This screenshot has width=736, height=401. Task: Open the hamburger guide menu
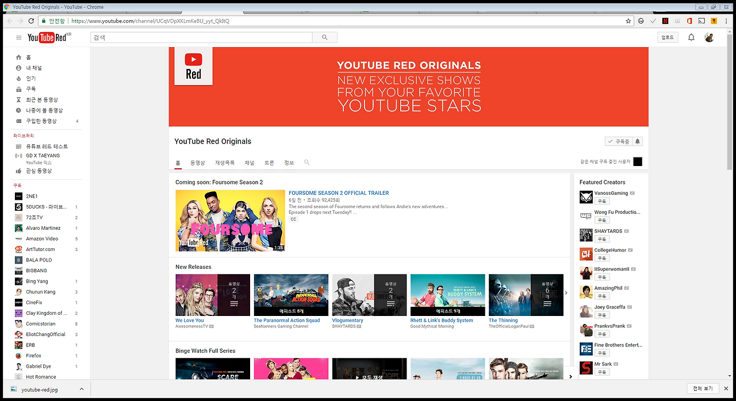pyautogui.click(x=18, y=38)
